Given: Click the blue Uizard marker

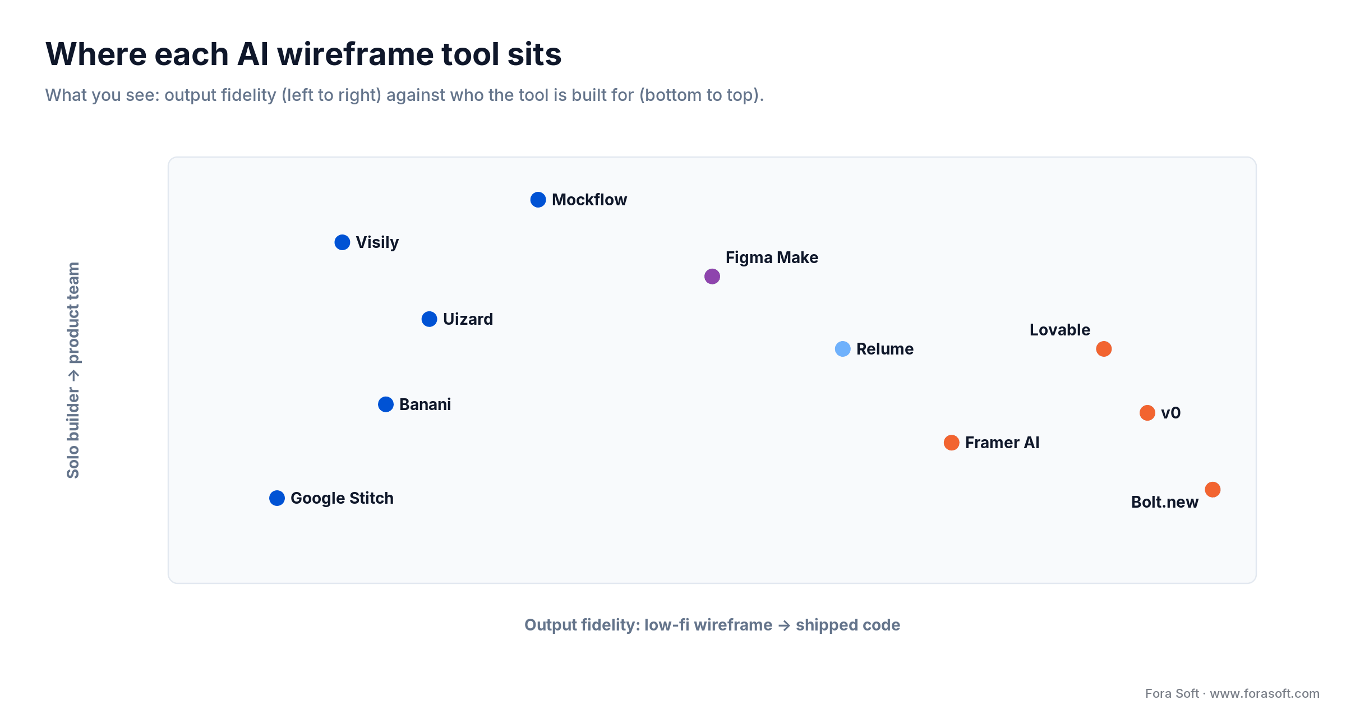Looking at the screenshot, I should [x=429, y=319].
